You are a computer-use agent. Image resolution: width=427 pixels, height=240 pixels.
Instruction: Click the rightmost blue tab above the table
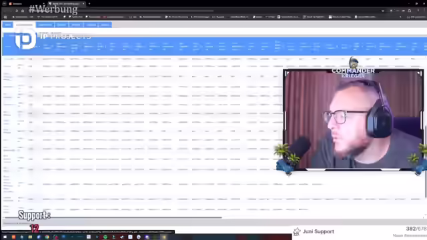[105, 25]
